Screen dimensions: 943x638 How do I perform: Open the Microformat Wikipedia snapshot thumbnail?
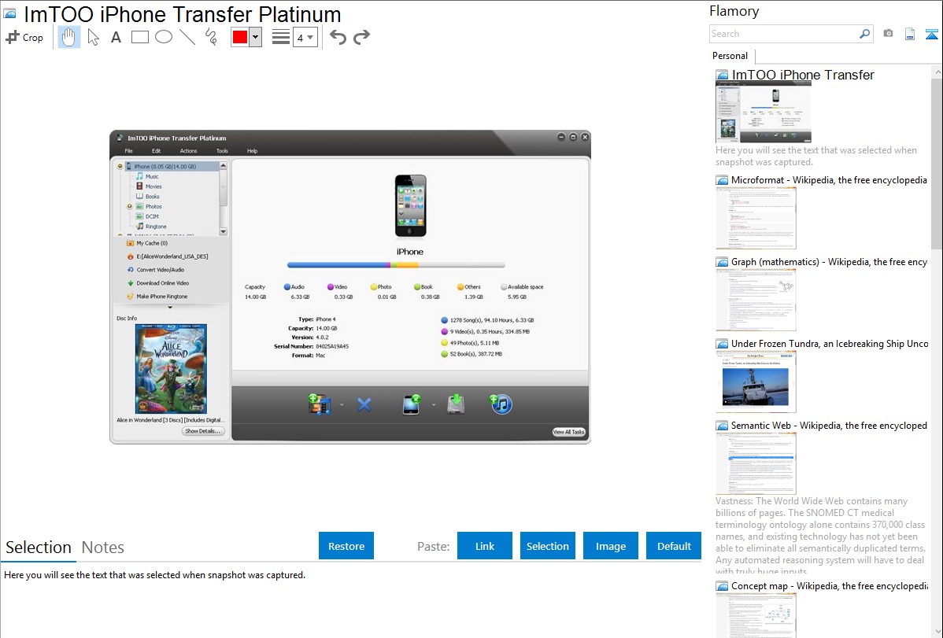[x=756, y=218]
